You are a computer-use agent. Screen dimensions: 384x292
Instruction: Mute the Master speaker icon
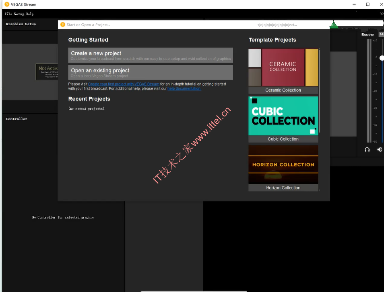click(380, 149)
